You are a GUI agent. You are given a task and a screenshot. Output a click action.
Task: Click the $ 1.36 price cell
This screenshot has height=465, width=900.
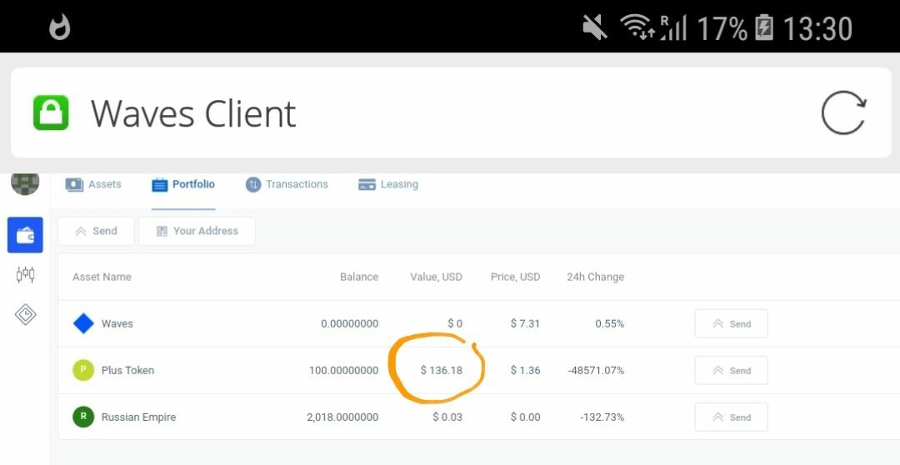[x=525, y=370]
